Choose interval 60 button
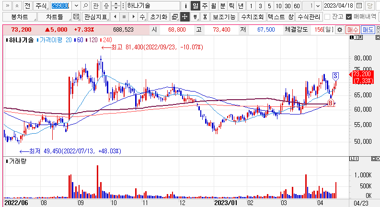The image size is (380, 207). click(297, 6)
